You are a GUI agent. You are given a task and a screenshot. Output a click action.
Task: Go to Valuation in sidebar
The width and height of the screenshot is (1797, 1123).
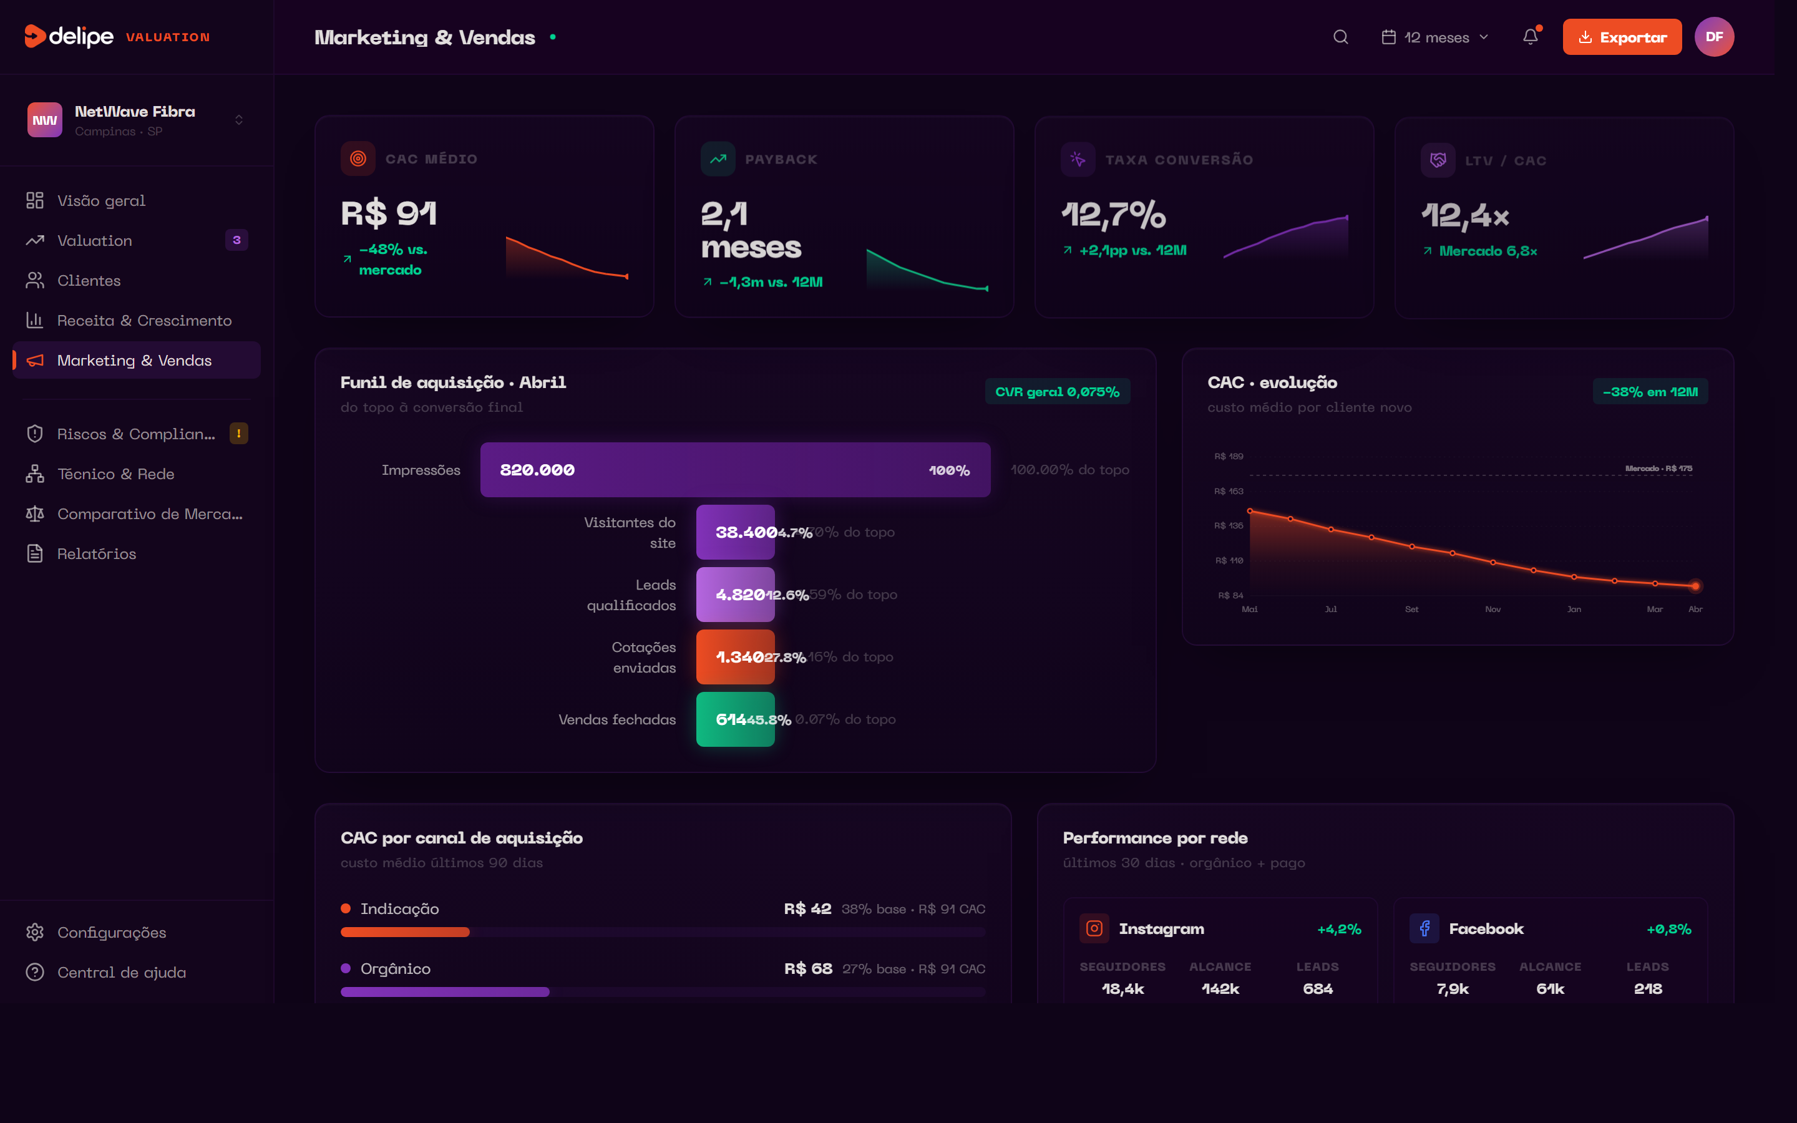(x=95, y=241)
